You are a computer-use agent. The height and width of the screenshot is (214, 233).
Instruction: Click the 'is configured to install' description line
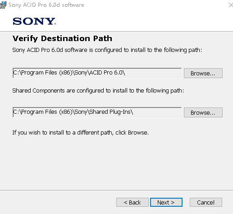point(107,50)
